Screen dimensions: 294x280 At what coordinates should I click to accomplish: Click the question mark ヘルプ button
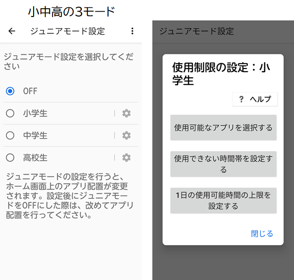[x=255, y=99]
